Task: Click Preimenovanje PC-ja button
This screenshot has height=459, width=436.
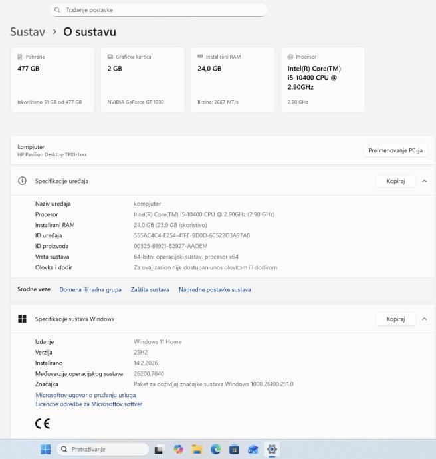Action: 395,150
